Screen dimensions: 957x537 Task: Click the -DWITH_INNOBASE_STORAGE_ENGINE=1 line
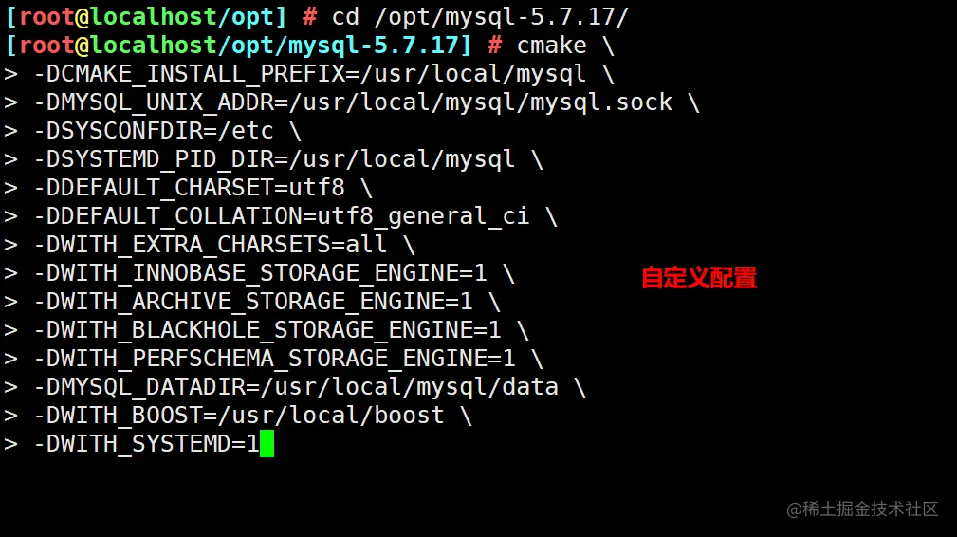pyautogui.click(x=260, y=273)
